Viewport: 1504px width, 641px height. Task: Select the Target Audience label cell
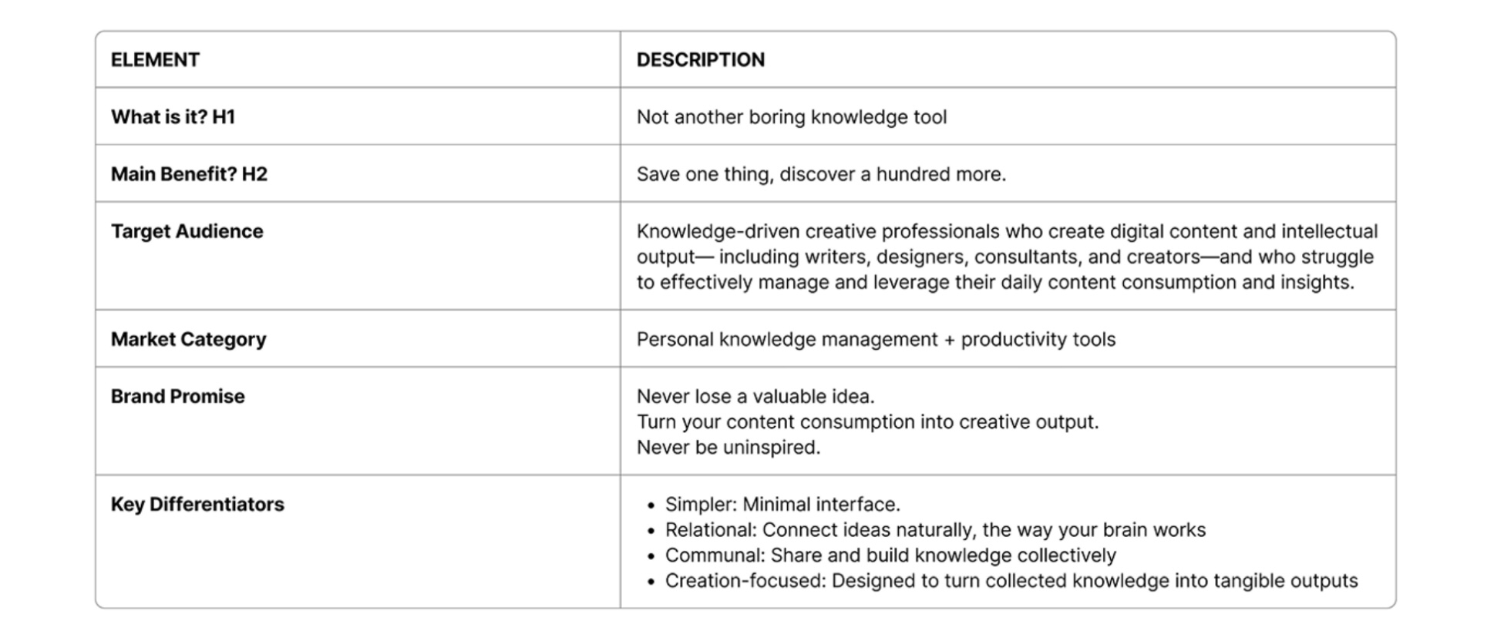point(358,256)
